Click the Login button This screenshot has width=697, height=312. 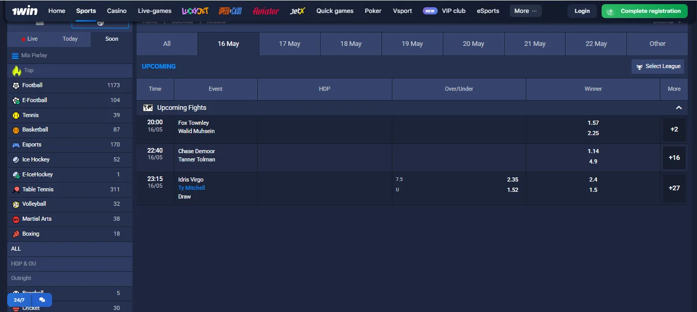click(x=582, y=11)
